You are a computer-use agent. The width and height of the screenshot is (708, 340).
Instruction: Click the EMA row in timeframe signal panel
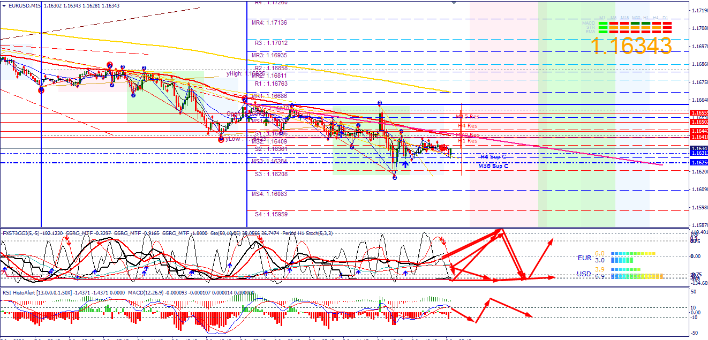628,31
